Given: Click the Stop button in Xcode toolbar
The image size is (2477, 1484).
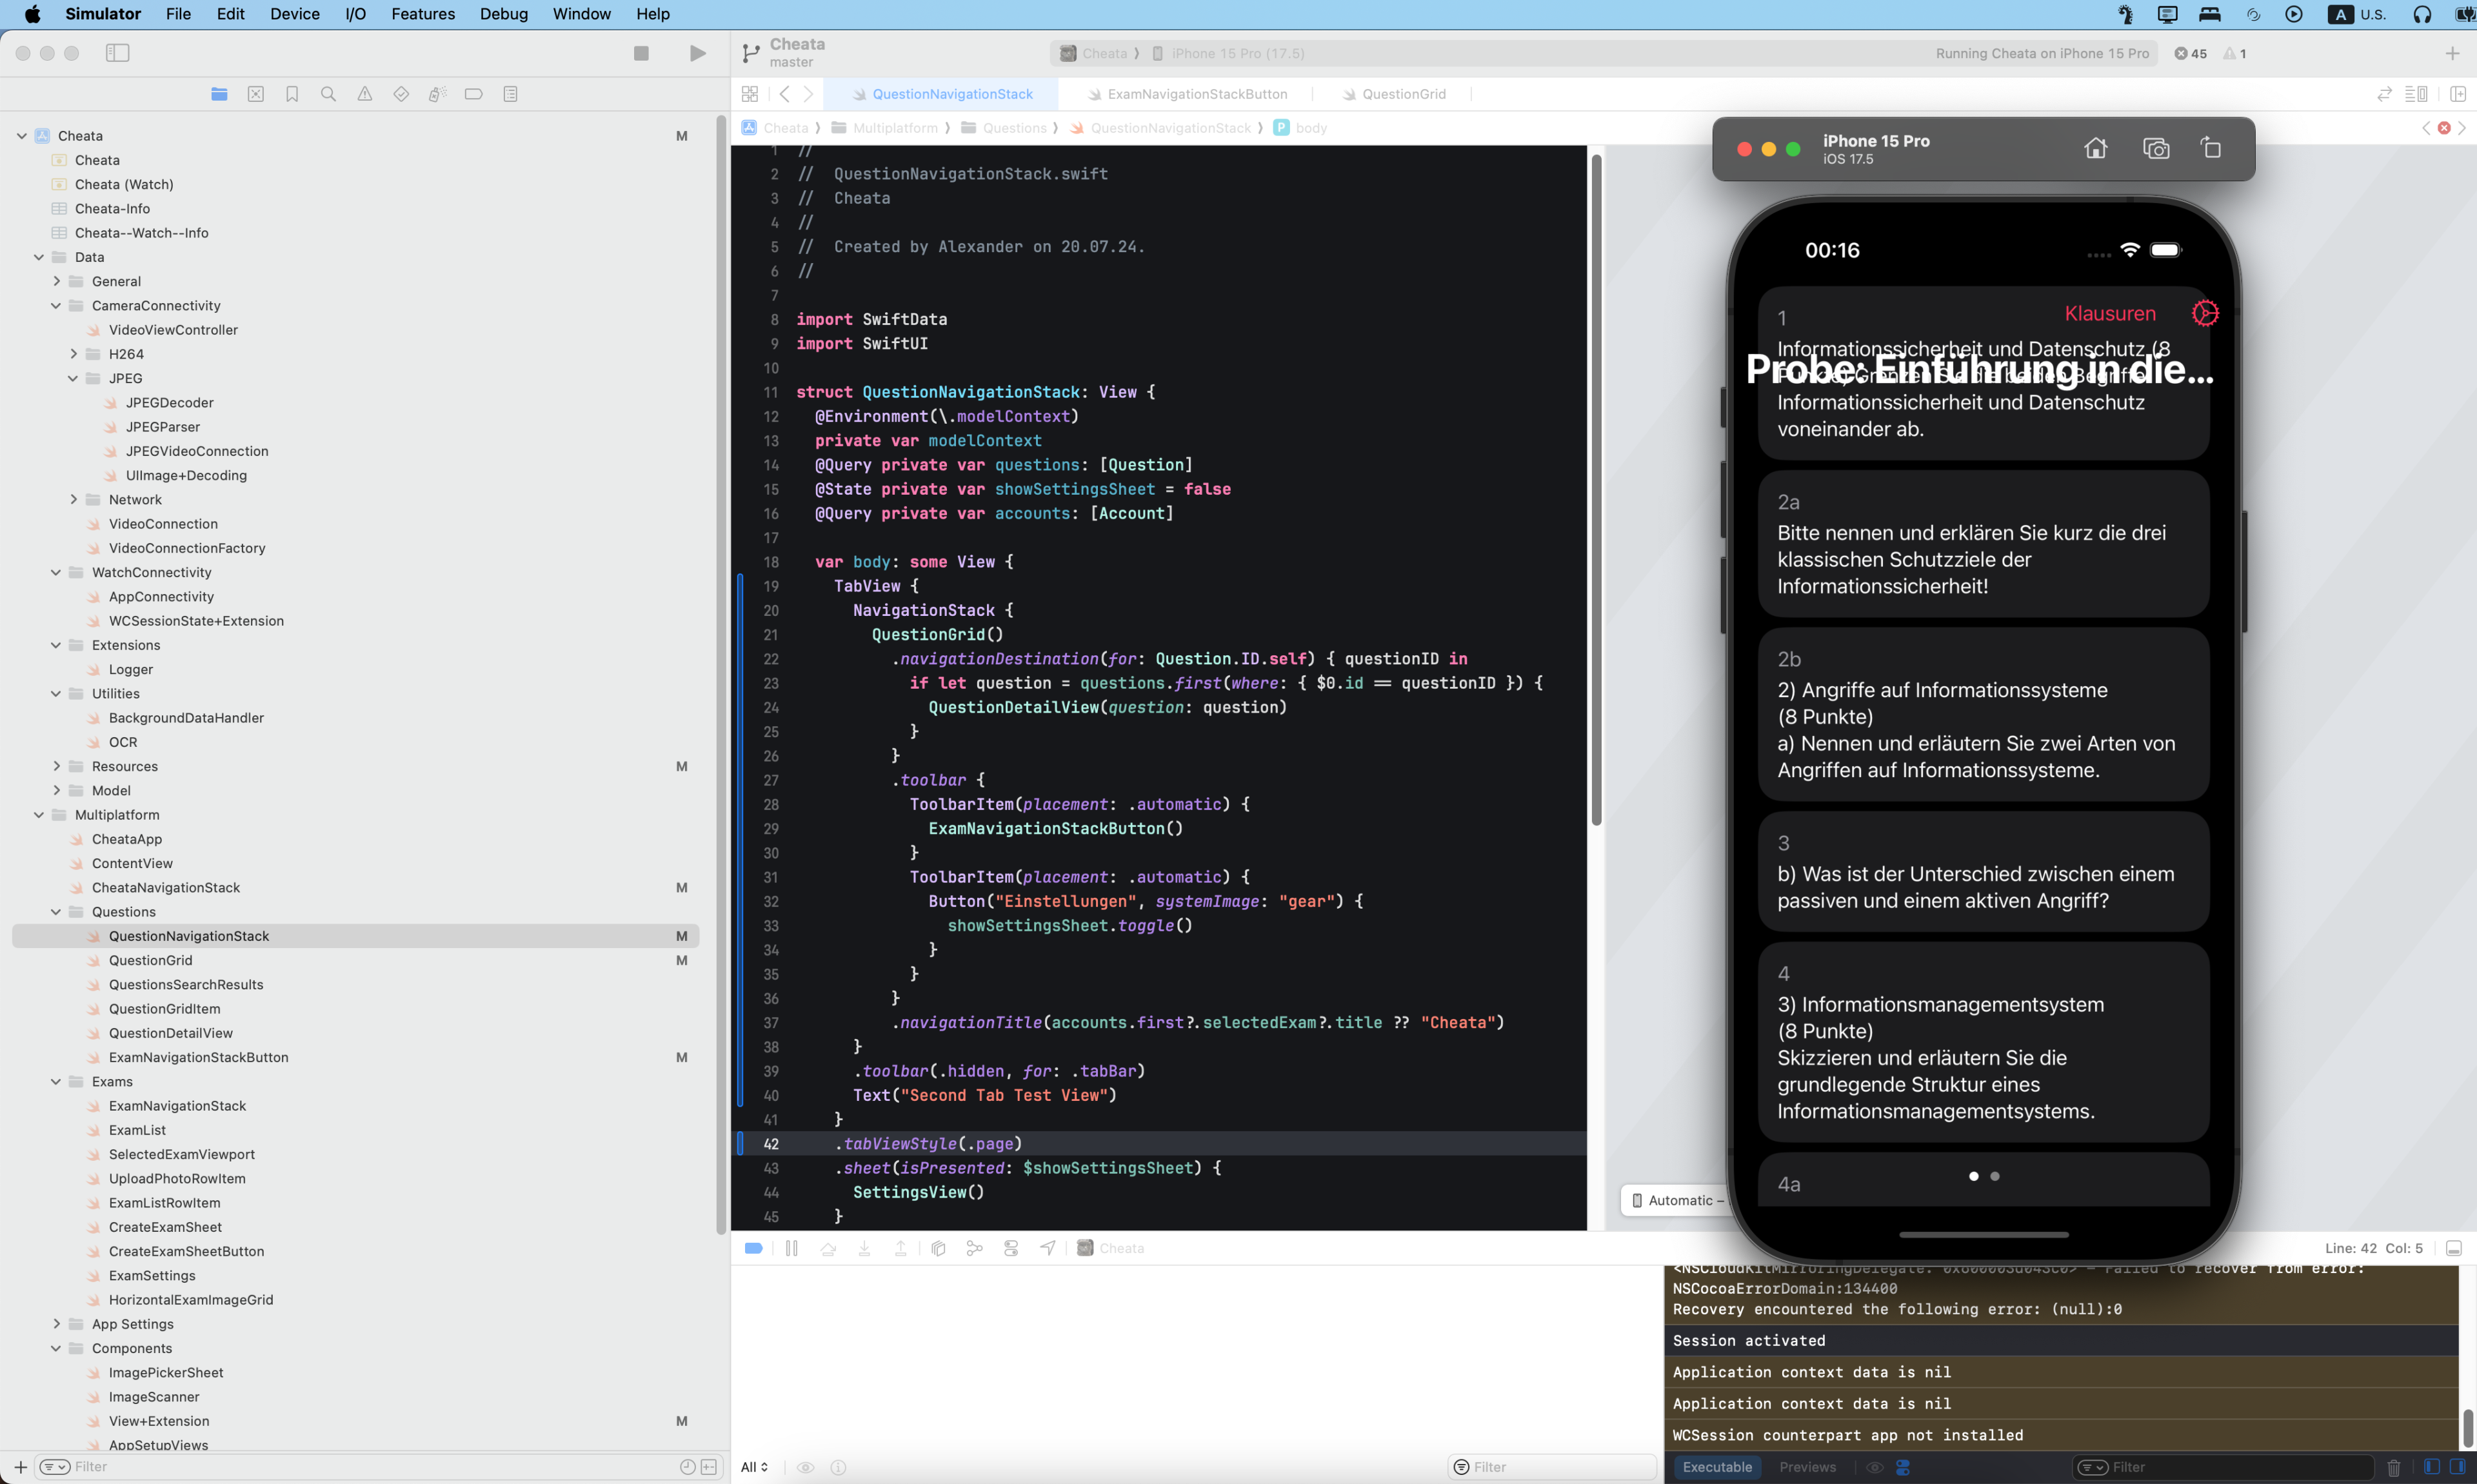Looking at the screenshot, I should pos(641,53).
